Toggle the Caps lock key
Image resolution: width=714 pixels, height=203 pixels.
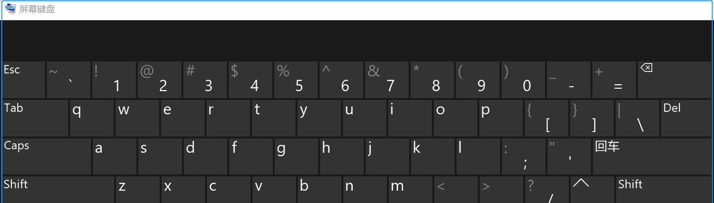click(x=46, y=156)
